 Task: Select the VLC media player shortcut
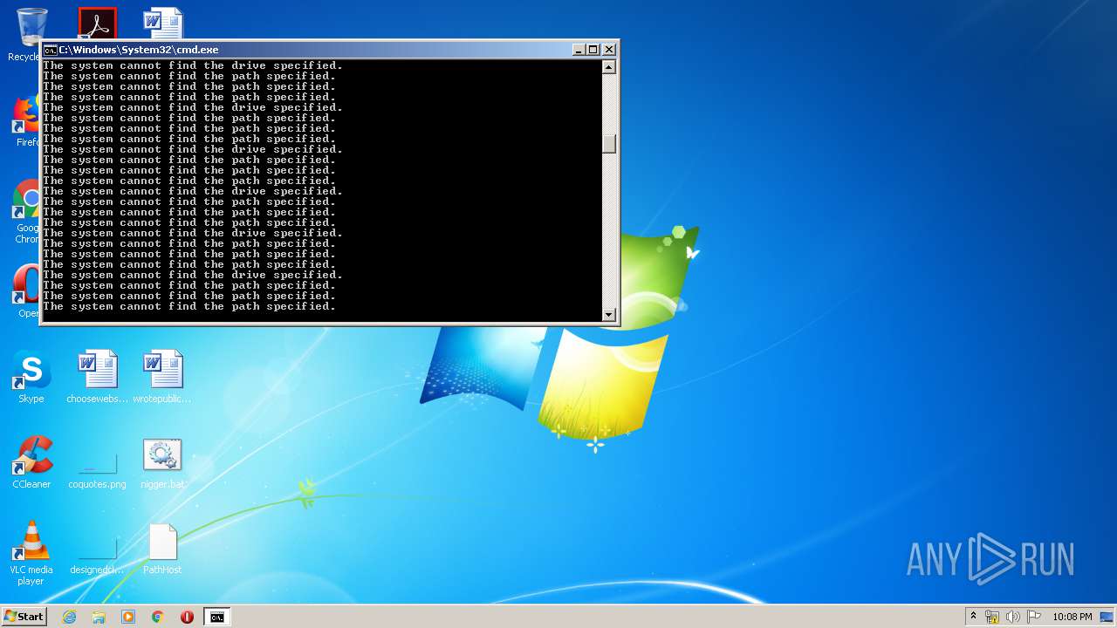coord(31,553)
